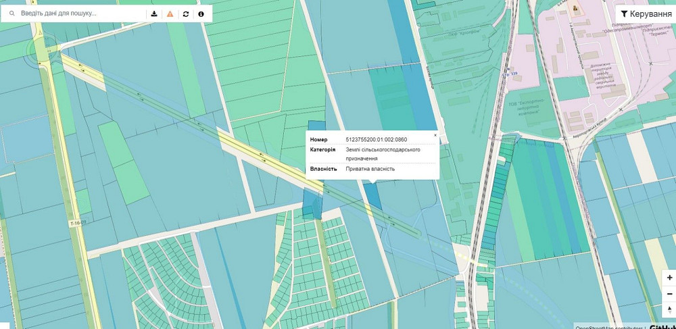Viewport: 676px width, 329px height.
Task: Zoom out with the minus button
Action: pyautogui.click(x=669, y=294)
